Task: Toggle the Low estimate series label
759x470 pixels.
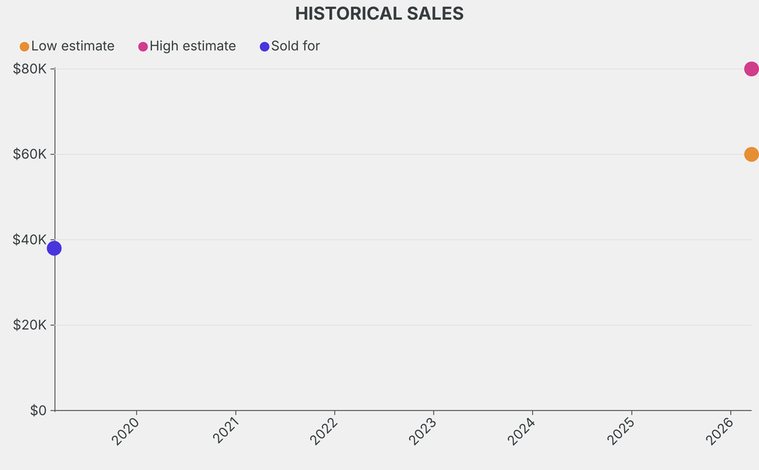Action: (73, 46)
